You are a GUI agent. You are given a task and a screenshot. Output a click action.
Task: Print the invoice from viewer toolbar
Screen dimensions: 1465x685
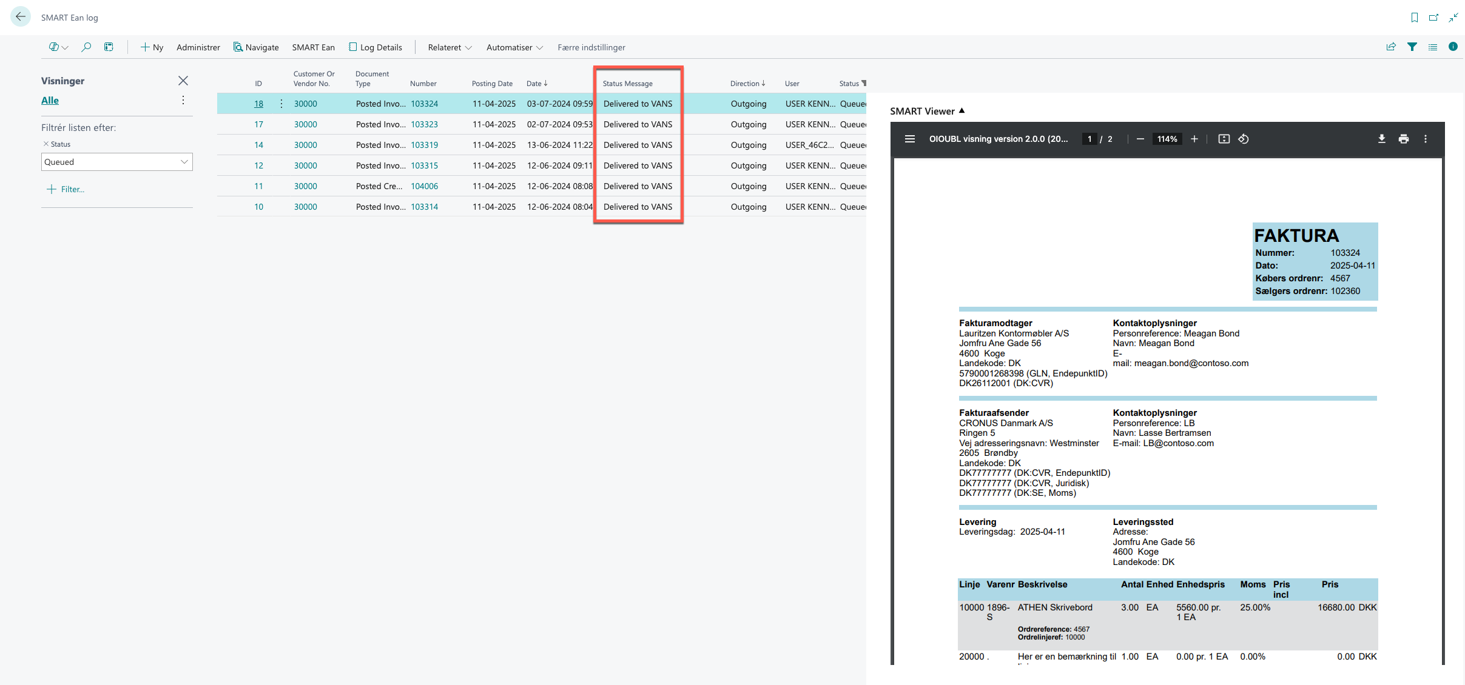click(x=1403, y=139)
